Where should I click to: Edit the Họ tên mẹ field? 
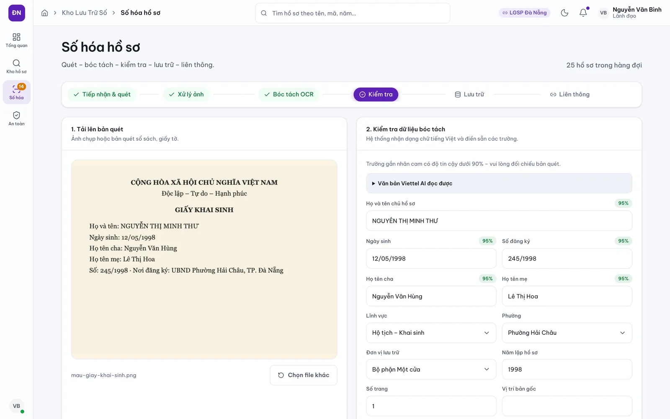pos(567,296)
